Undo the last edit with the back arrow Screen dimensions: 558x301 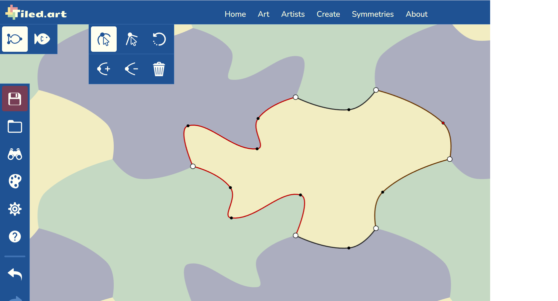(x=15, y=274)
